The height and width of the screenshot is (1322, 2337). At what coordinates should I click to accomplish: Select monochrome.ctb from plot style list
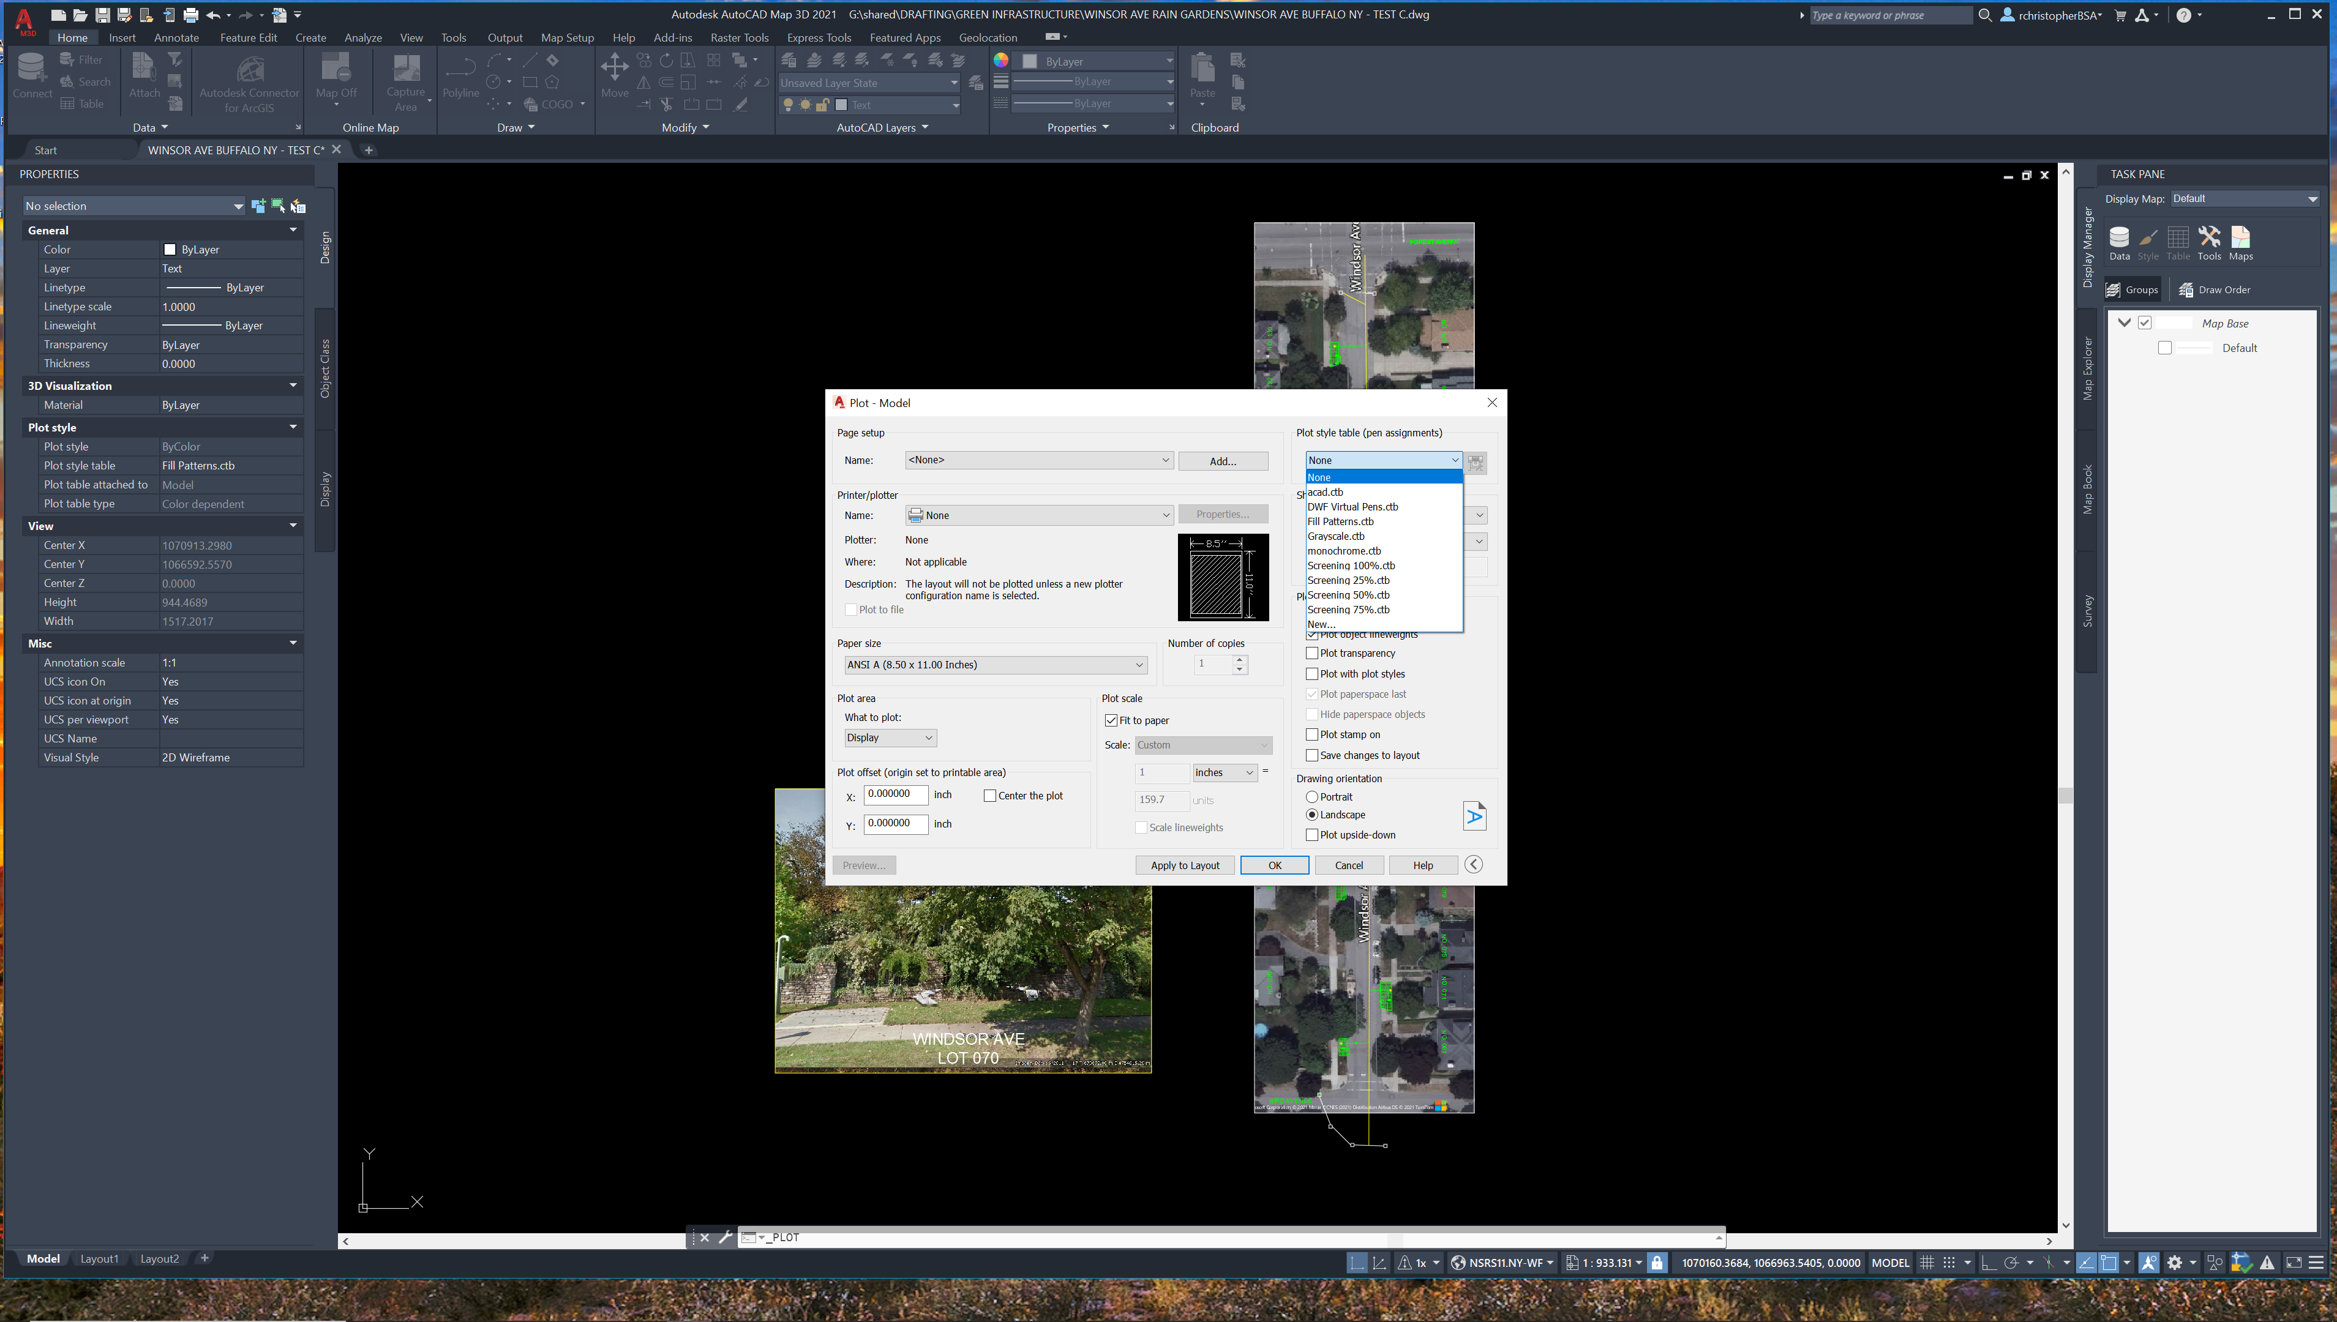pos(1345,550)
